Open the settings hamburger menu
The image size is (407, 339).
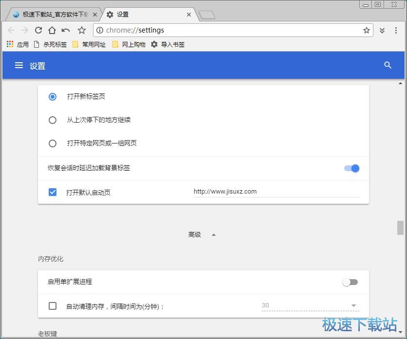19,65
